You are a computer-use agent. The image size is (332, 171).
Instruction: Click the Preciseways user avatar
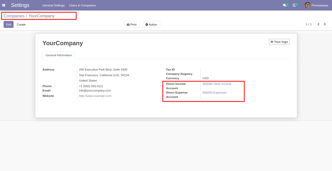pos(307,5)
